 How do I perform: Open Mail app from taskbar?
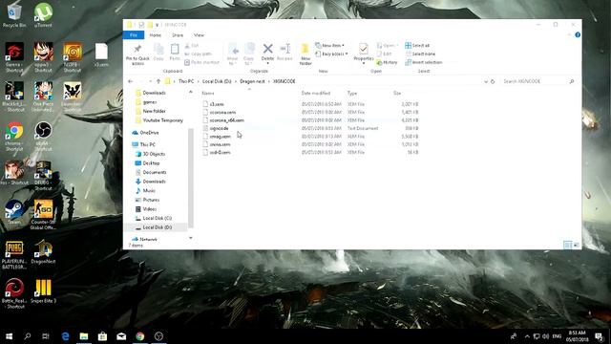point(121,336)
